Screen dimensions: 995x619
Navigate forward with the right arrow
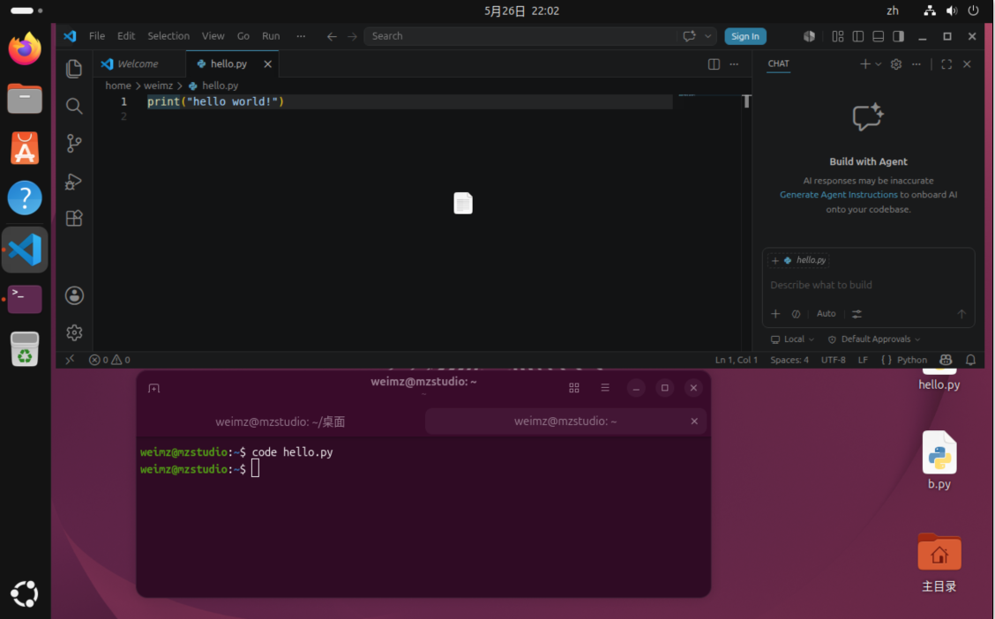[352, 36]
